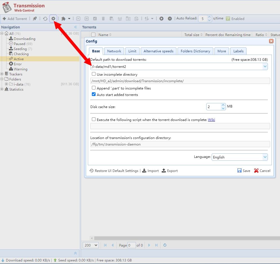Select Paused (69) in navigation
Viewport: 280px width, 264px height.
point(21,44)
